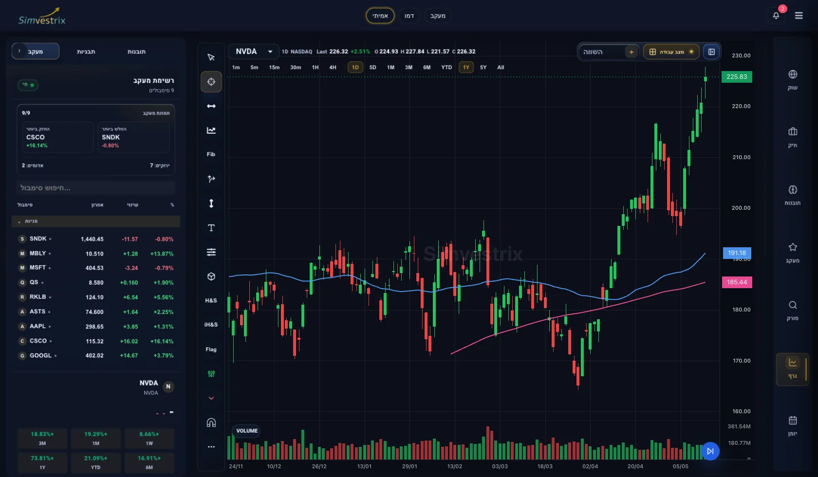818x477 pixels.
Task: Switch to אמיתי real mode
Action: pos(380,16)
